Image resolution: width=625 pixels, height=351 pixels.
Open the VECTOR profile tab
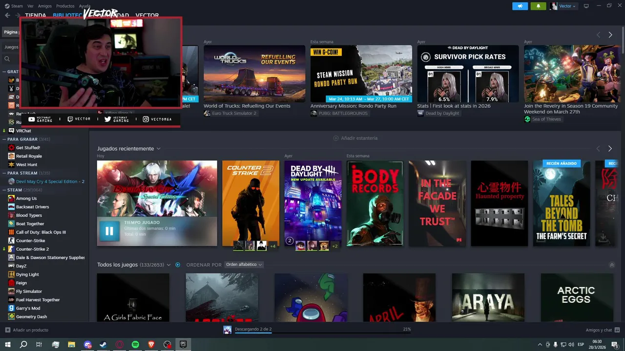pos(147,16)
